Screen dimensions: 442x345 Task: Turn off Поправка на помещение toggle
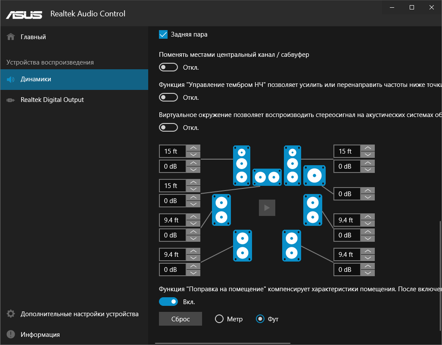coord(168,302)
